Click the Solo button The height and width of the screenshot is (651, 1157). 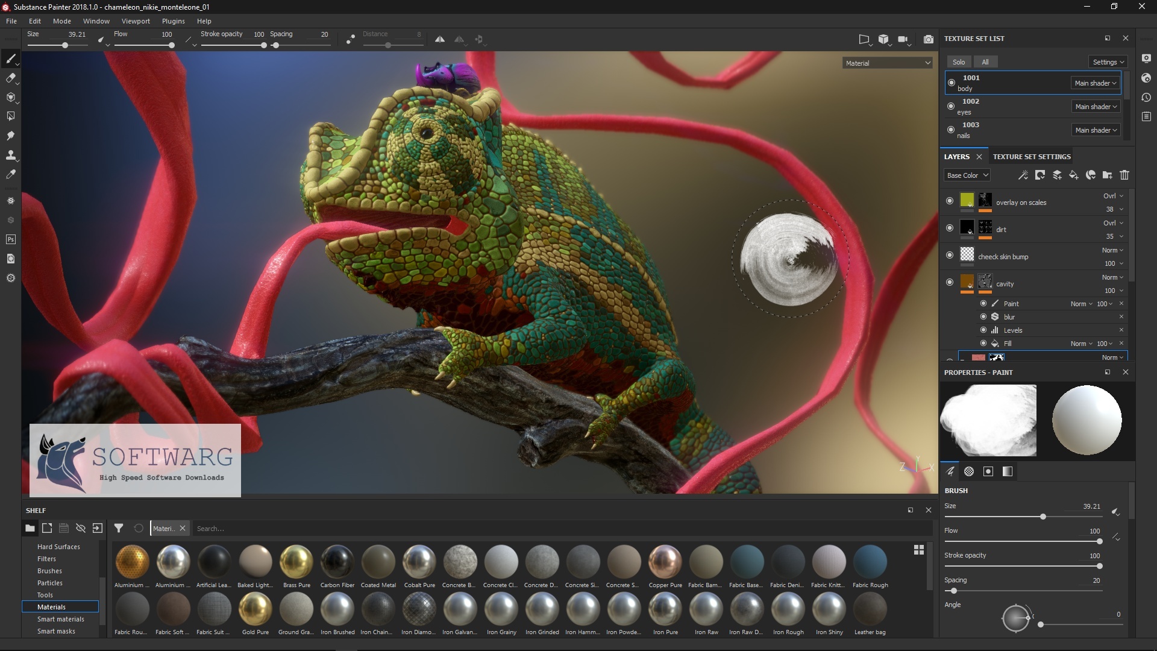click(x=959, y=62)
